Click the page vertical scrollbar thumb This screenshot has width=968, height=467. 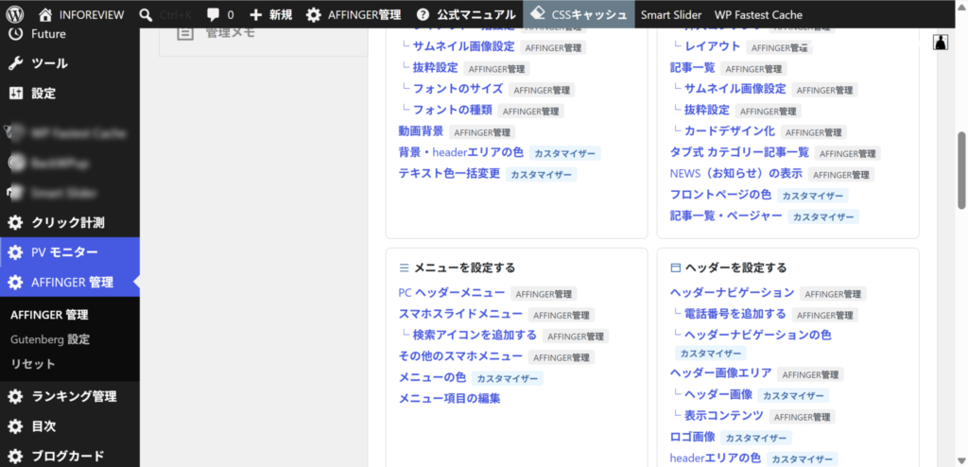(x=961, y=170)
